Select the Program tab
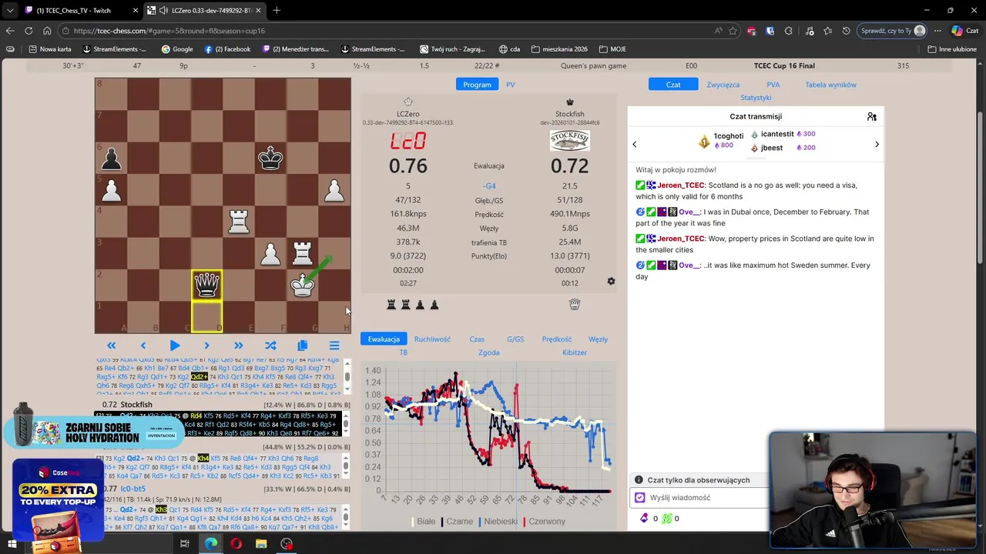 pyautogui.click(x=477, y=85)
